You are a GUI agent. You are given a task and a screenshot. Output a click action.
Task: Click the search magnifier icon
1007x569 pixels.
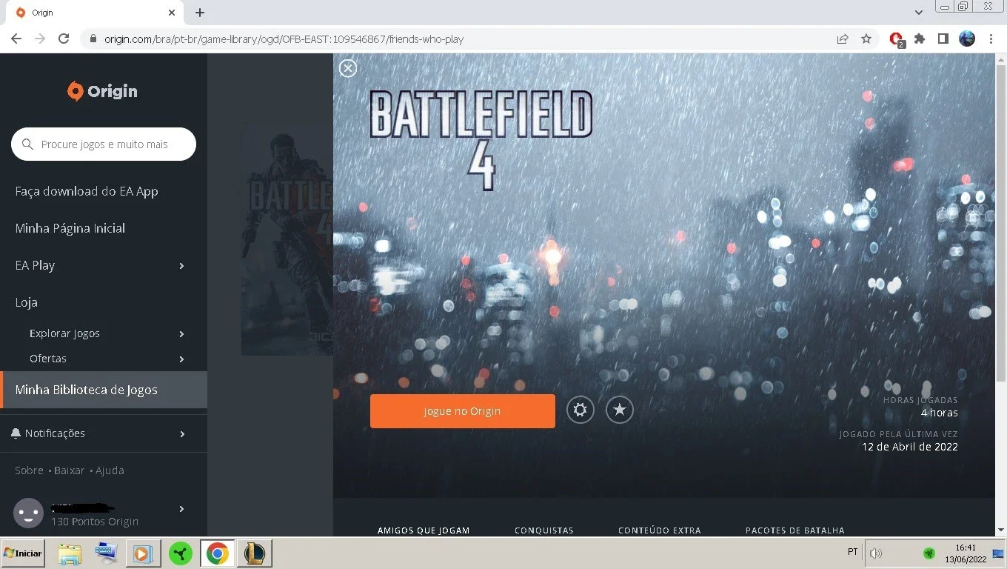(x=27, y=144)
